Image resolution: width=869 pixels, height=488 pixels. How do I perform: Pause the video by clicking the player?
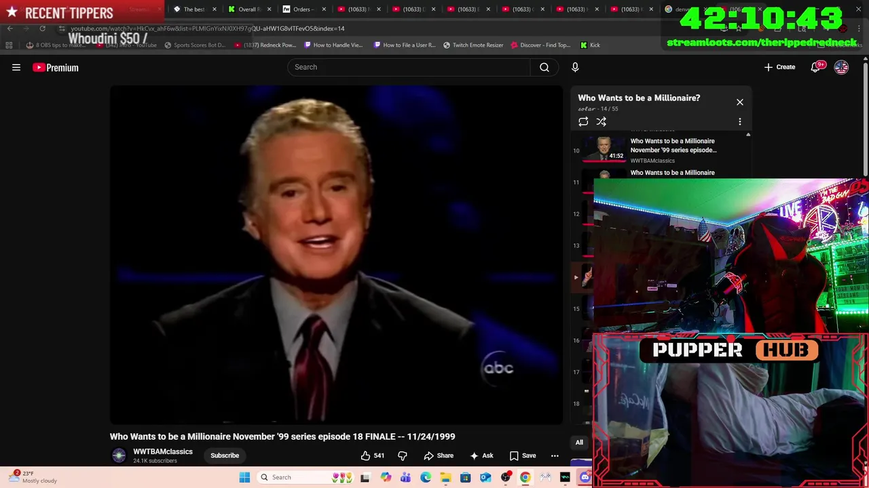point(336,255)
